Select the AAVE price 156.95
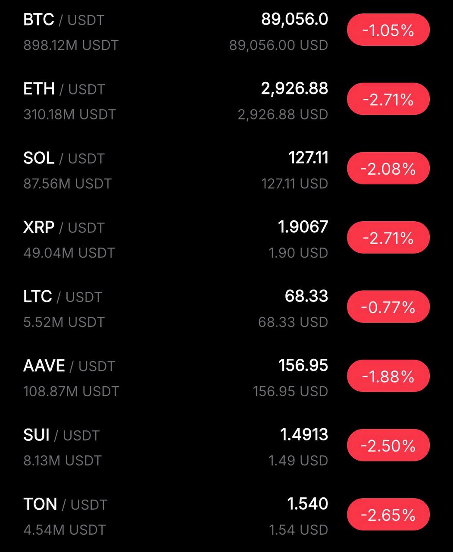The height and width of the screenshot is (552, 453). click(303, 365)
